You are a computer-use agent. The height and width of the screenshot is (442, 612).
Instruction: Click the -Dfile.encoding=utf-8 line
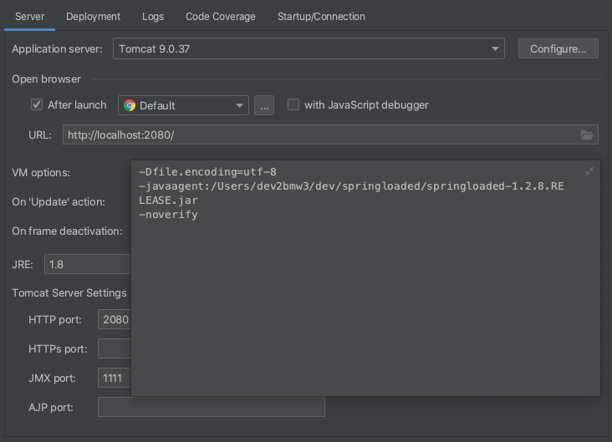(207, 172)
